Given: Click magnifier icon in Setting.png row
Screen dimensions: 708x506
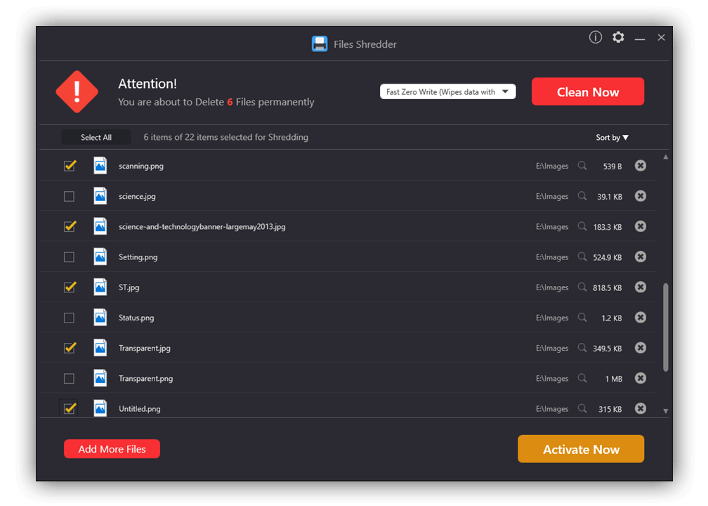Looking at the screenshot, I should (x=582, y=257).
